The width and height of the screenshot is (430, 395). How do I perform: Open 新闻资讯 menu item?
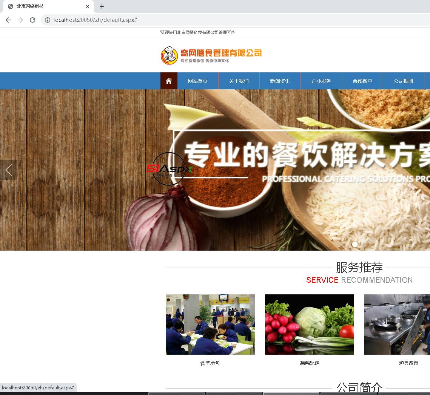[x=280, y=81]
